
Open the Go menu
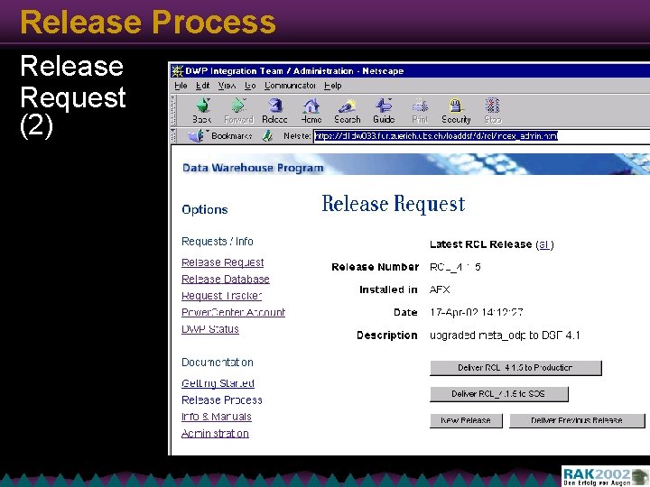click(250, 86)
